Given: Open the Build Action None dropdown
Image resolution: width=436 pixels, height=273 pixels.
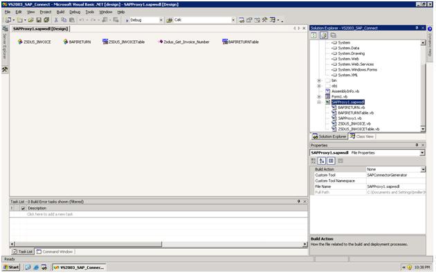Looking at the screenshot, I should 423,169.
